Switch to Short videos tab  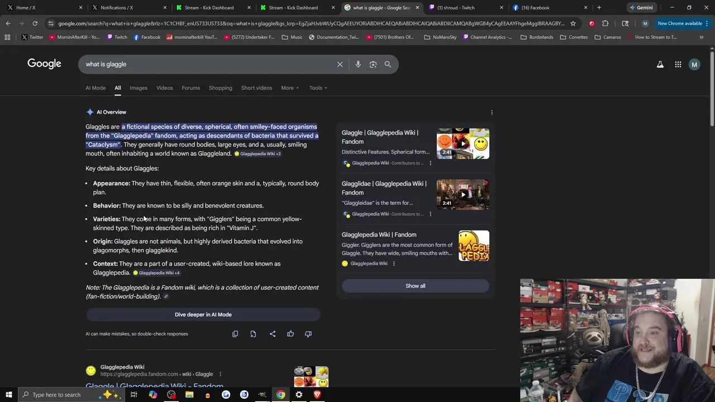tap(256, 88)
